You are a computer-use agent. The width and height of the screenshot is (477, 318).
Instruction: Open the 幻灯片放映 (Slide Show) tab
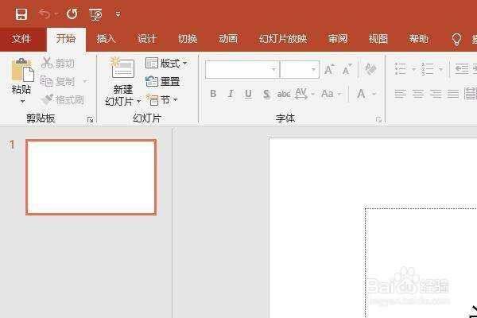[x=283, y=39]
